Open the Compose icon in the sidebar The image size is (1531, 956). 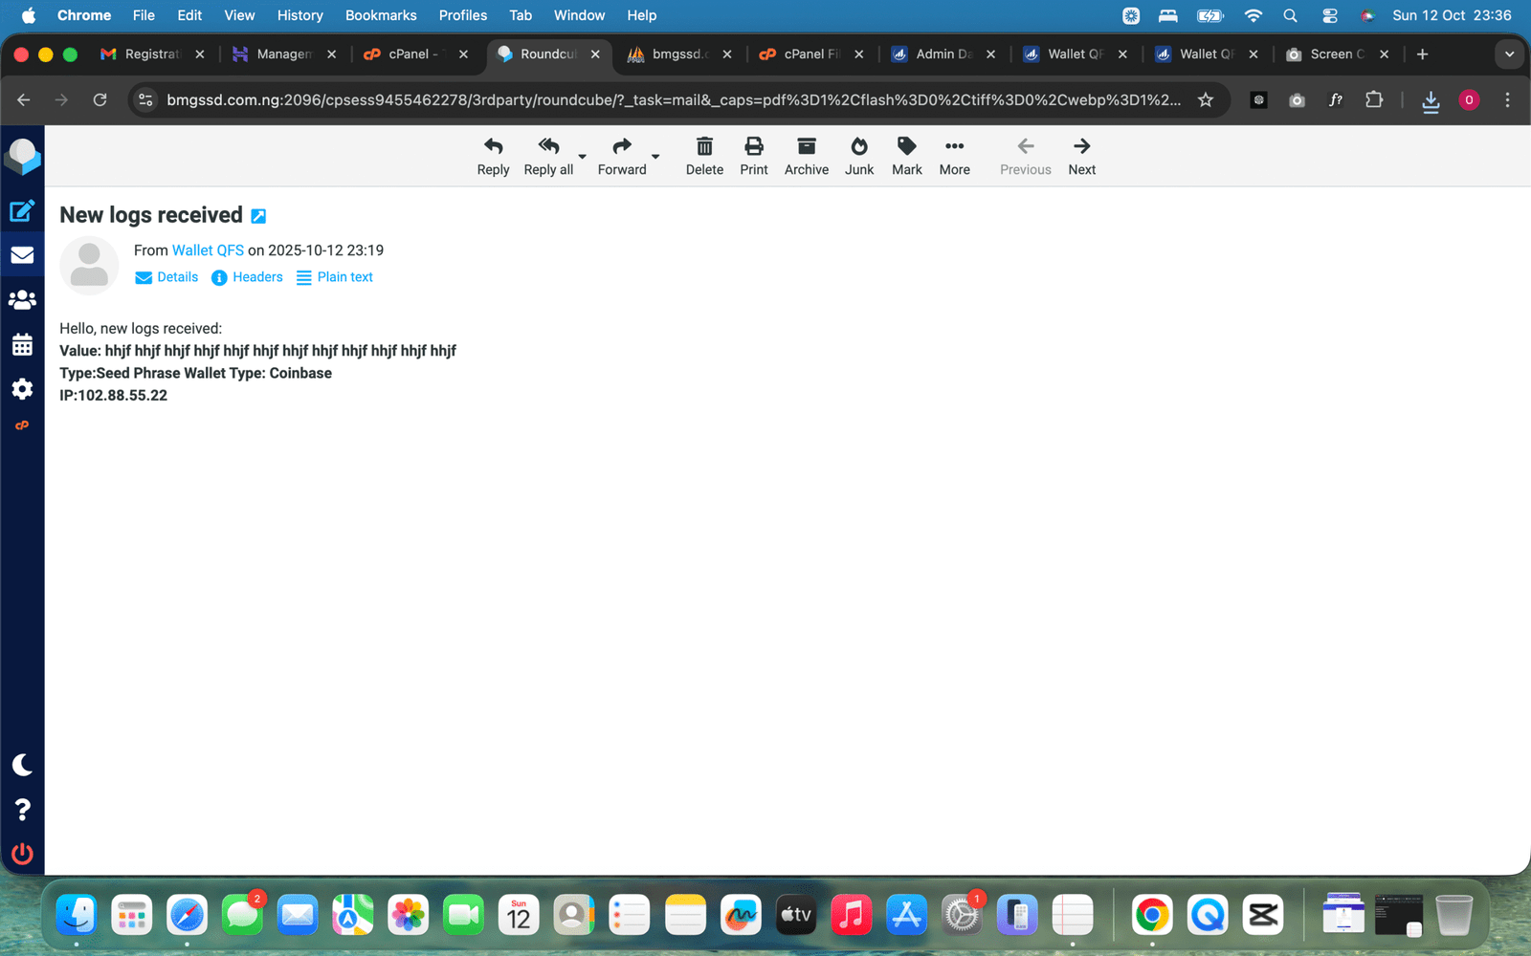[x=22, y=211]
